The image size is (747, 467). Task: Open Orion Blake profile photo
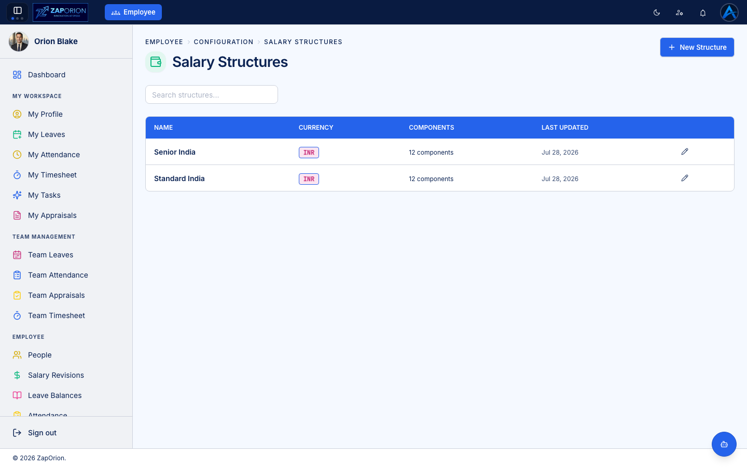click(19, 42)
